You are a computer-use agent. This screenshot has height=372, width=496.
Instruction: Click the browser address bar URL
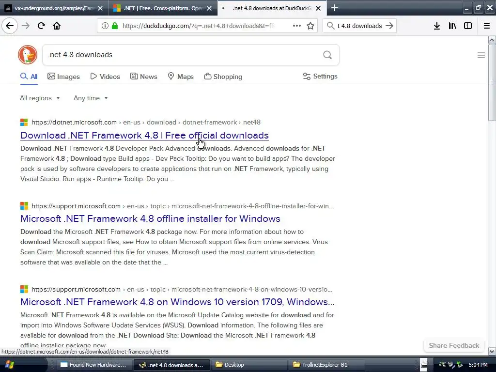pos(198,26)
